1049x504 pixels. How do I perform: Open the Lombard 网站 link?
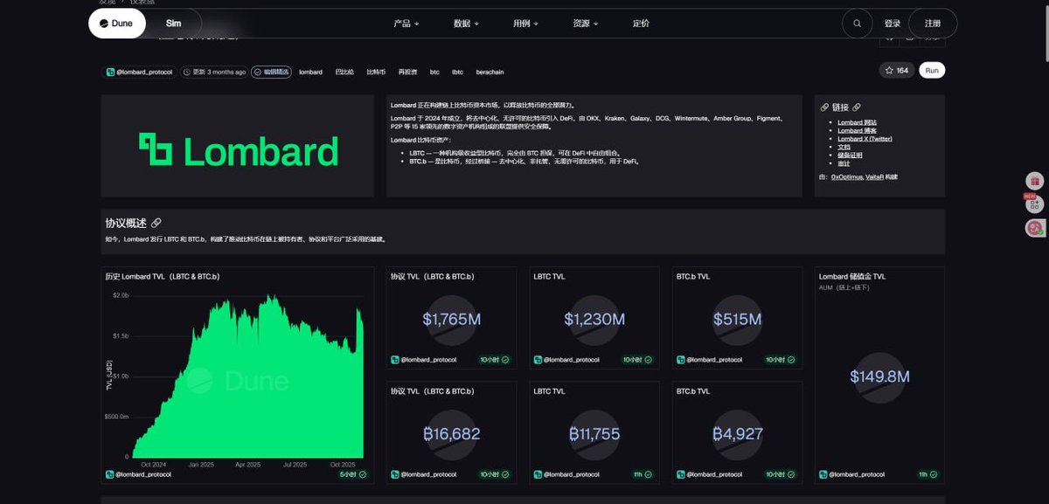(858, 122)
